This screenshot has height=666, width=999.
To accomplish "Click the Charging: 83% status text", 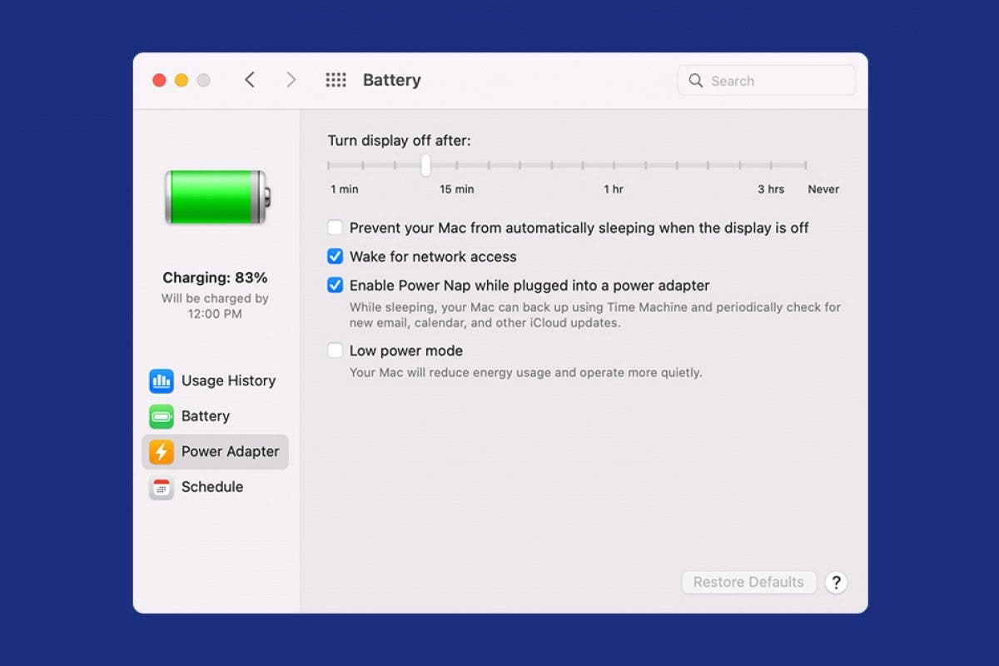I will (215, 277).
